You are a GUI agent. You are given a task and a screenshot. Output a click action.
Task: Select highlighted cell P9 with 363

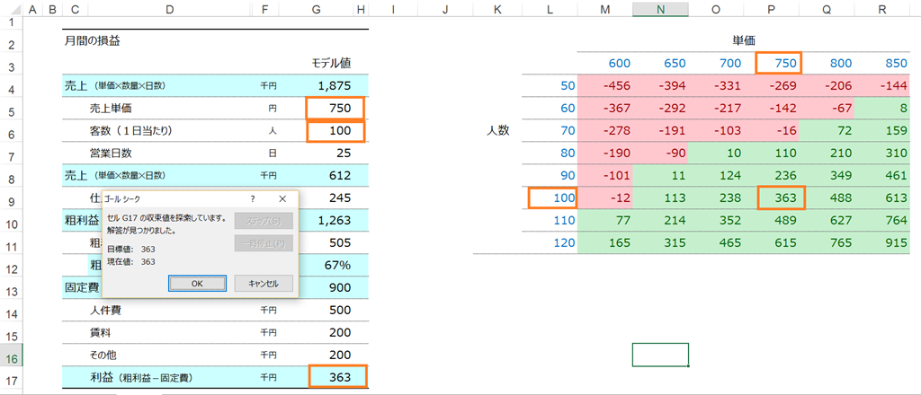[x=781, y=198]
